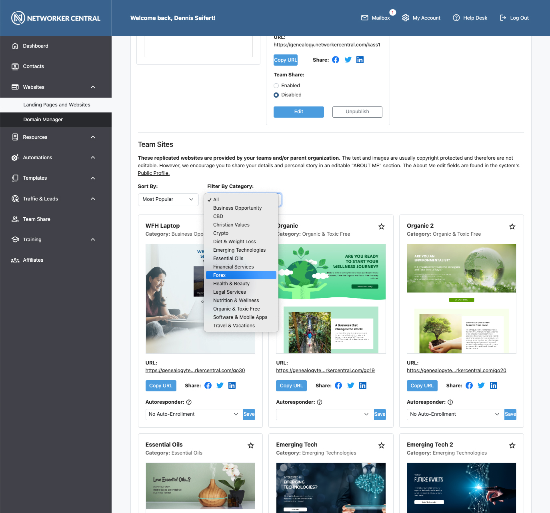This screenshot has height=513, width=550.
Task: Open the Sort By Most Popular dropdown
Action: point(168,199)
